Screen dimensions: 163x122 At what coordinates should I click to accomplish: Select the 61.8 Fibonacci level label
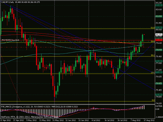(x=153, y=28)
